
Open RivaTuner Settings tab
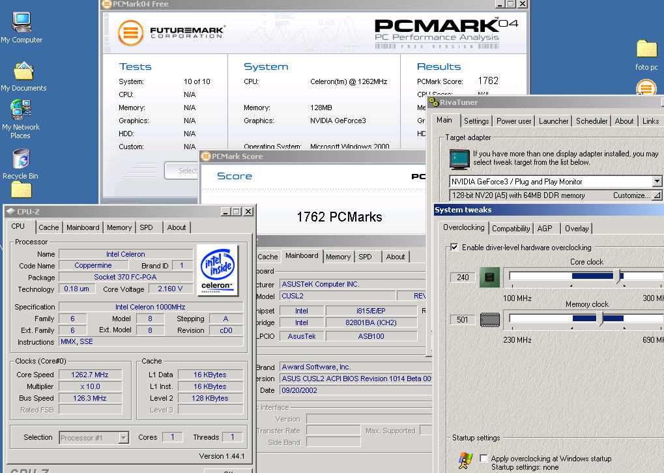(476, 121)
